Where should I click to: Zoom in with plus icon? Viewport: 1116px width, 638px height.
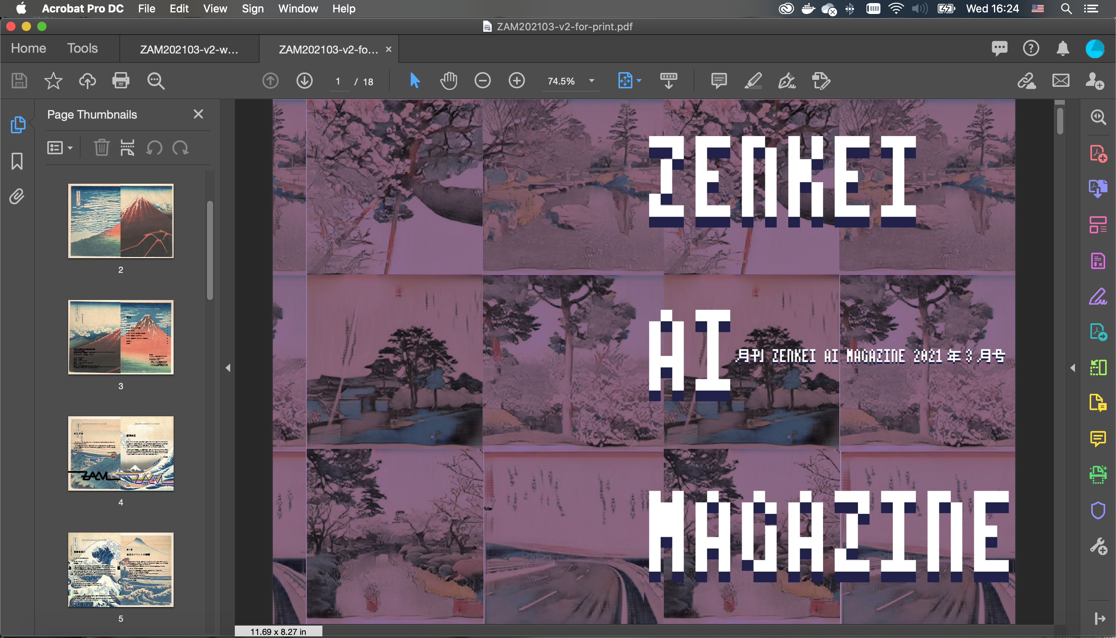517,81
